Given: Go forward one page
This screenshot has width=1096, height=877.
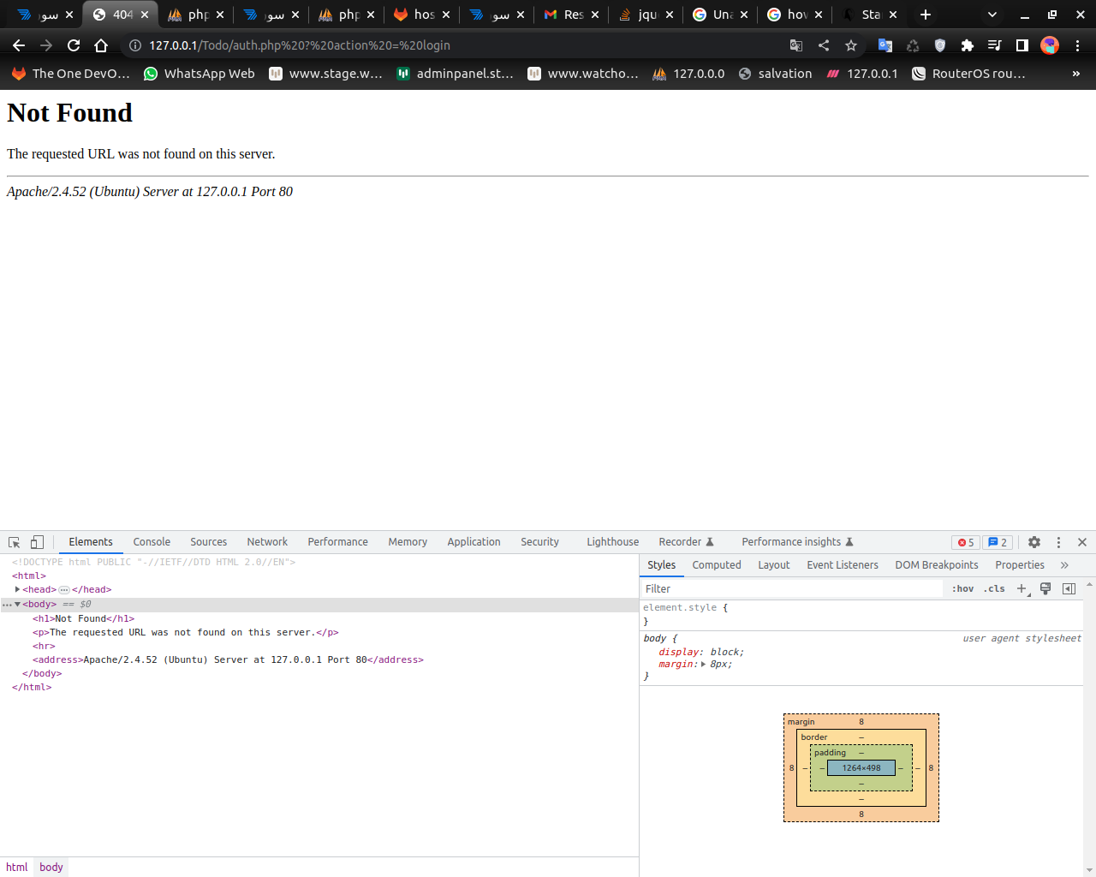Looking at the screenshot, I should click(46, 45).
